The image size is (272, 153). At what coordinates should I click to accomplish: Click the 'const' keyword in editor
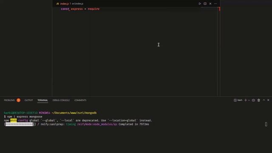pos(65,9)
